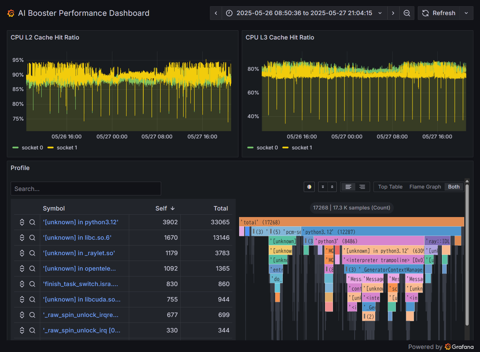Switch to Top Table view
480x352 pixels.
(x=390, y=187)
